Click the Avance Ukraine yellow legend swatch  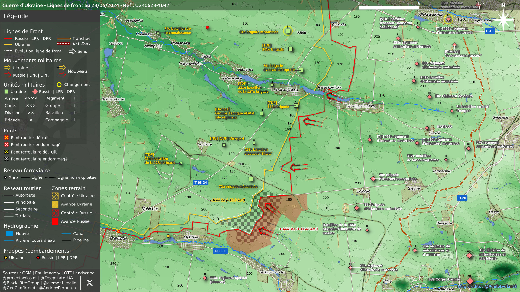(x=55, y=204)
